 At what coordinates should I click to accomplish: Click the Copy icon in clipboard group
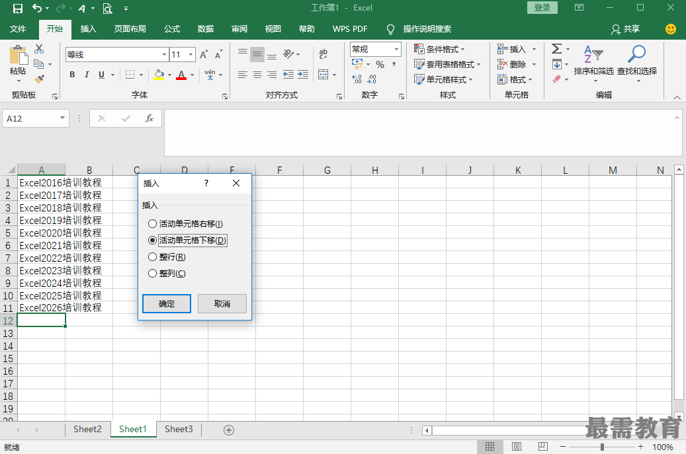click(x=39, y=64)
